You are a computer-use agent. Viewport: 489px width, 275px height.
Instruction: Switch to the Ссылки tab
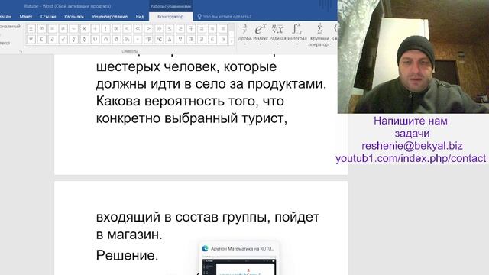click(48, 17)
